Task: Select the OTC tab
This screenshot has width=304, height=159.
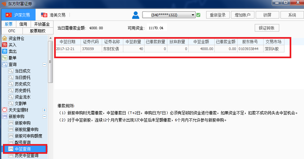Action: pyautogui.click(x=12, y=31)
